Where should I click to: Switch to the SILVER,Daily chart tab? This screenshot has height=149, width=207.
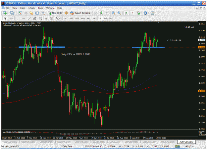pos(99,142)
